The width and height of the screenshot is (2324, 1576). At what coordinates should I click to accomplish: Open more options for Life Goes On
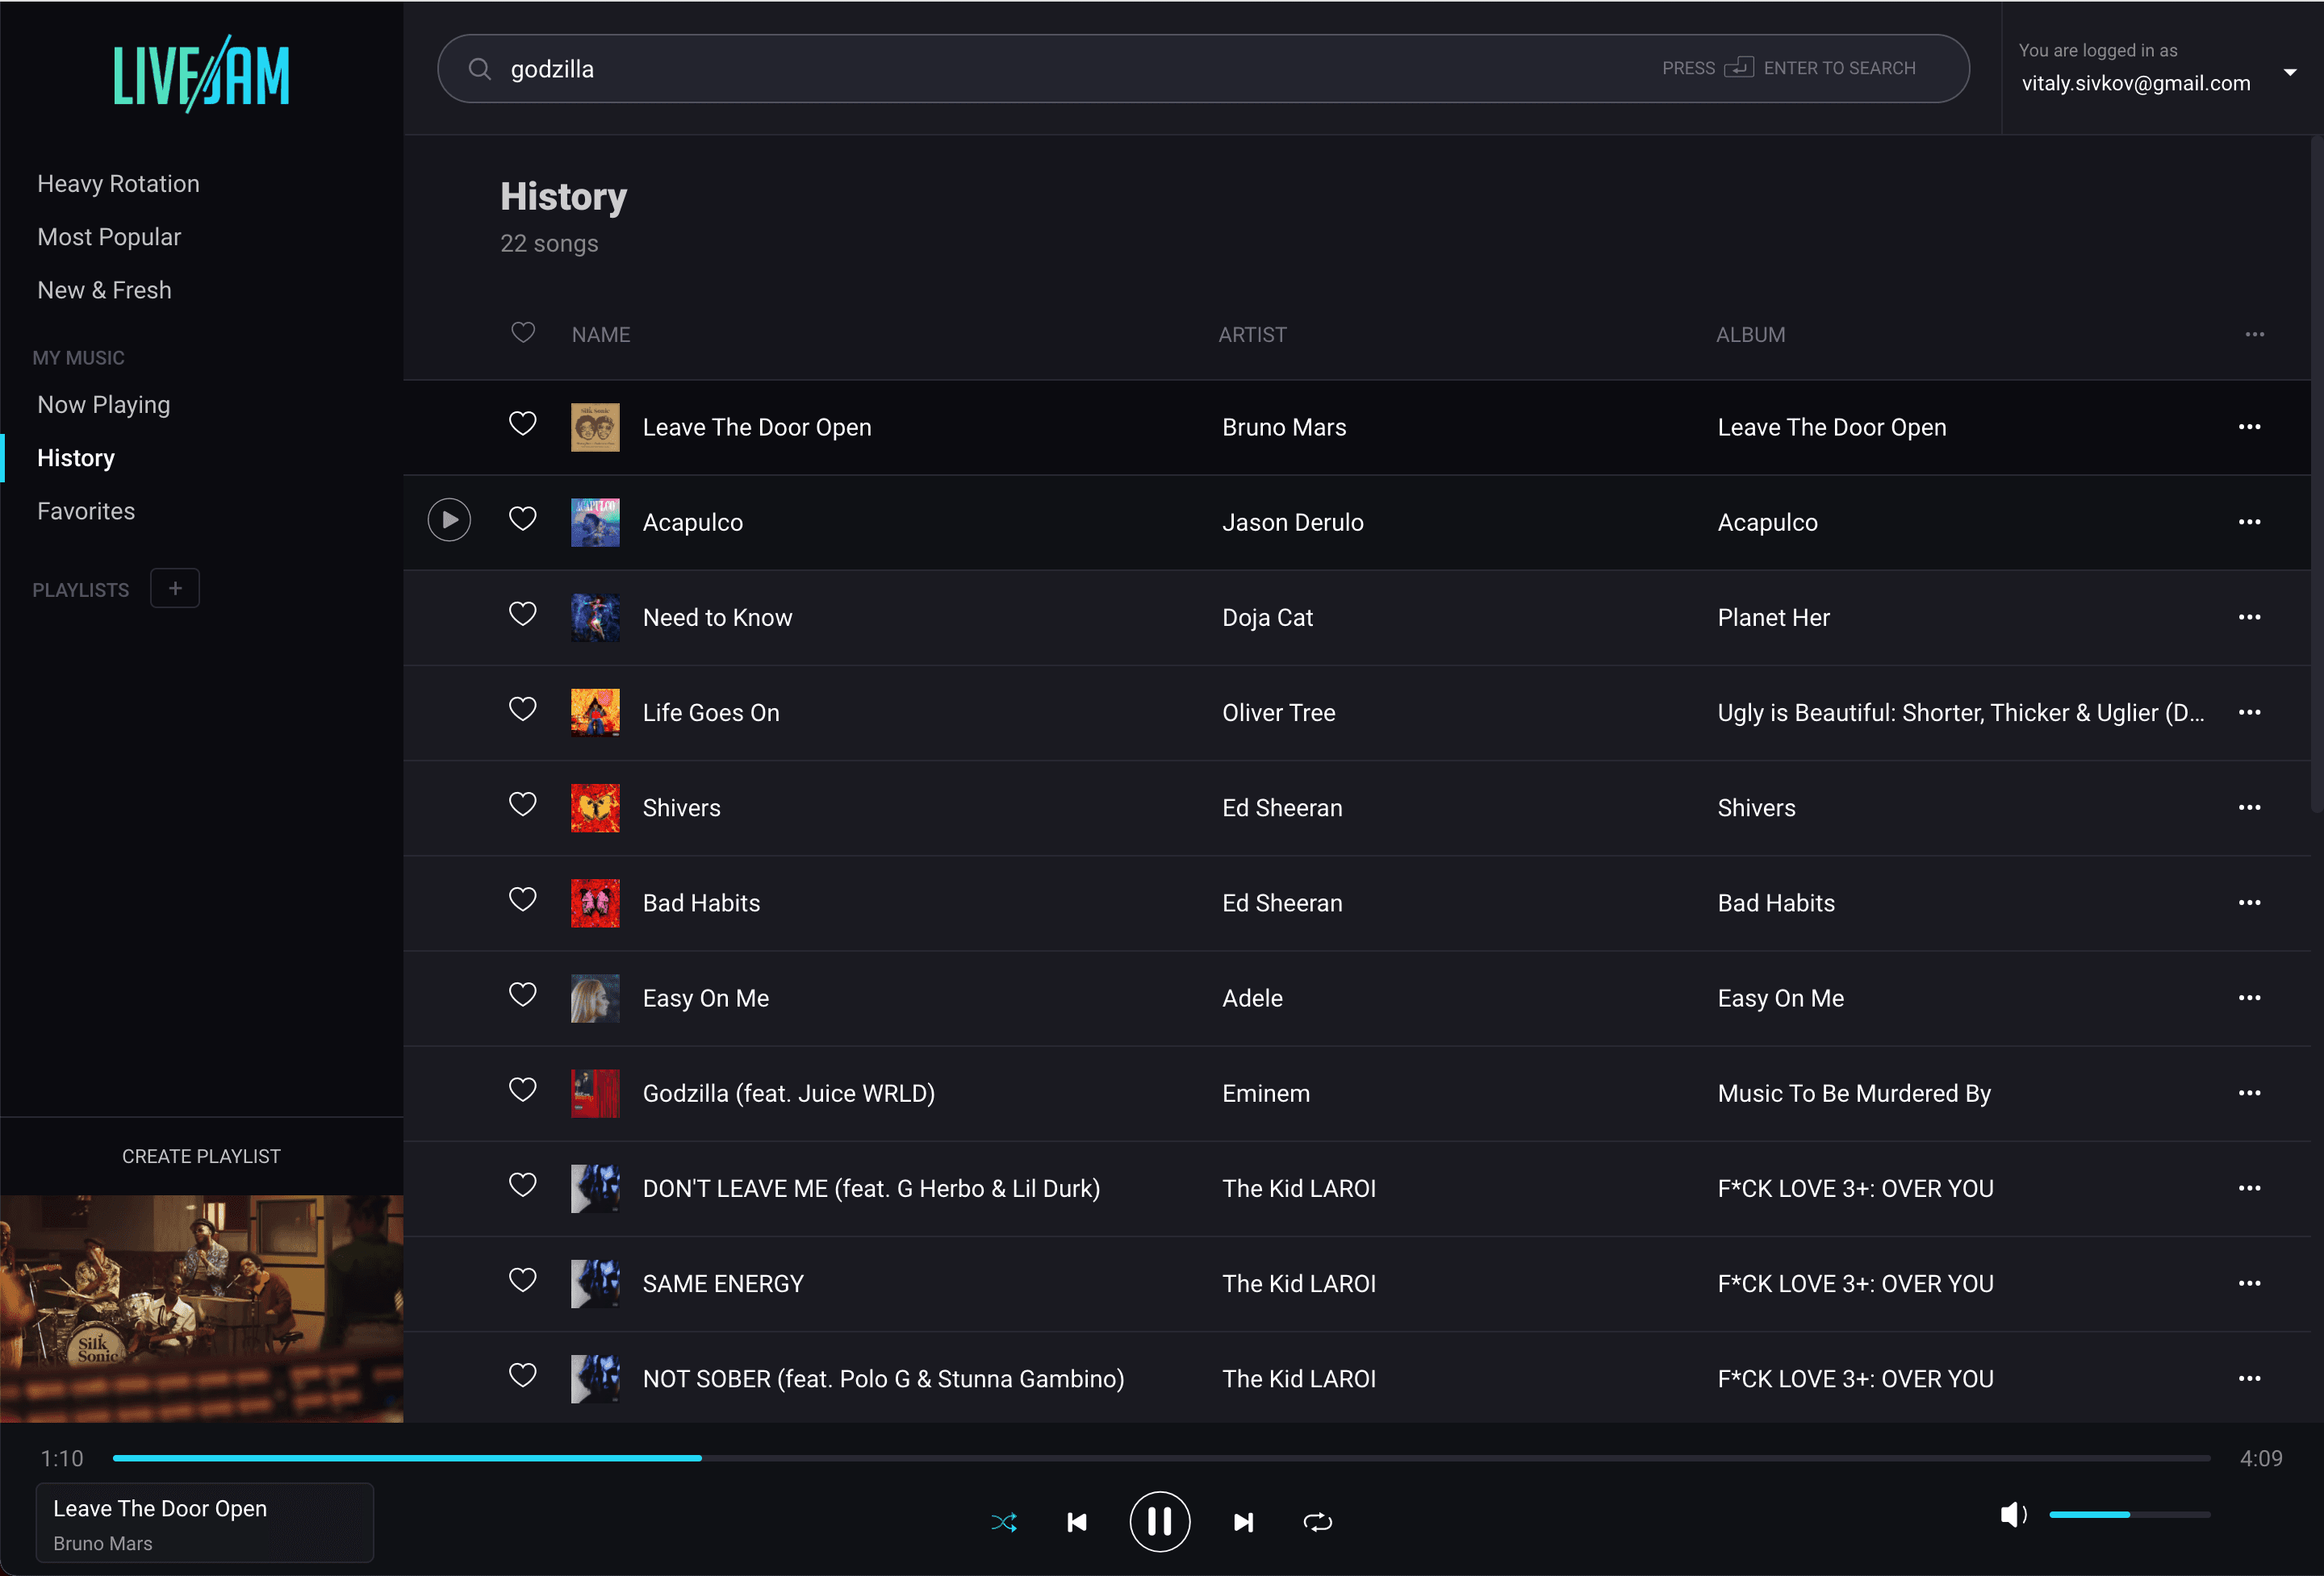pos(2249,712)
